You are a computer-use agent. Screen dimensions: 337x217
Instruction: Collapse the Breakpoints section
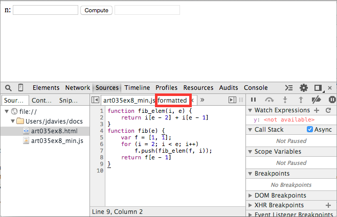click(250, 174)
